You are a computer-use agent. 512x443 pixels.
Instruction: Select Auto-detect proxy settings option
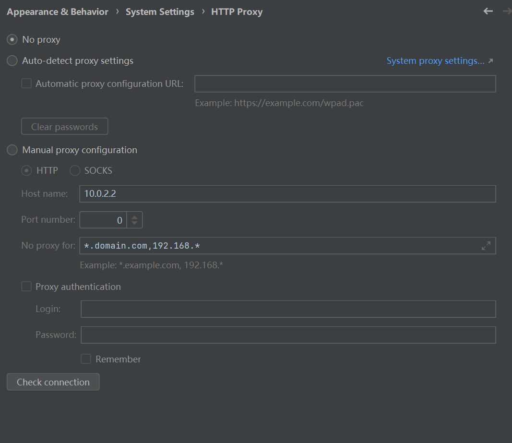pyautogui.click(x=12, y=61)
